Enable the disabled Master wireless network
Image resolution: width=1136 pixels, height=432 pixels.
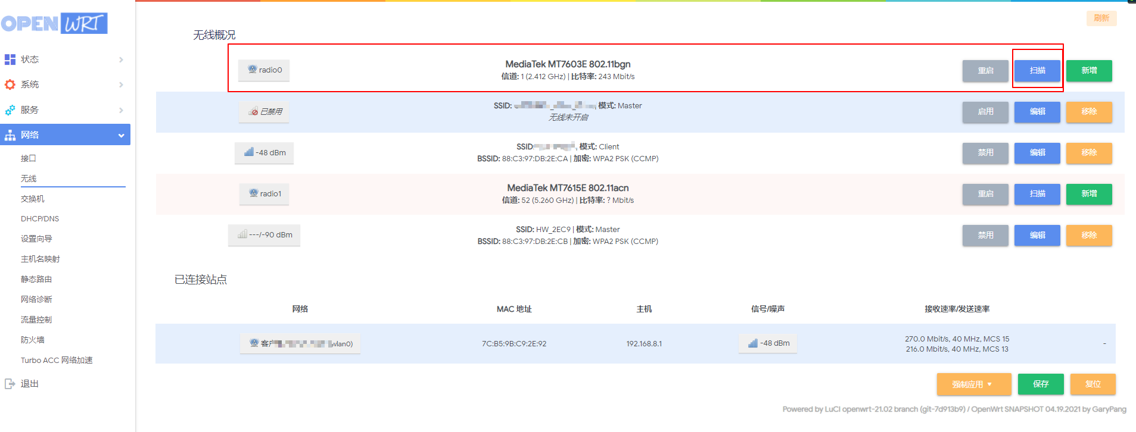985,112
